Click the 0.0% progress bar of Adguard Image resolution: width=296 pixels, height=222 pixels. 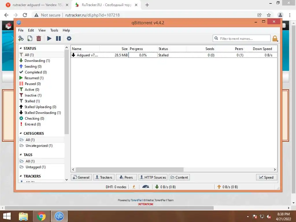[143, 55]
